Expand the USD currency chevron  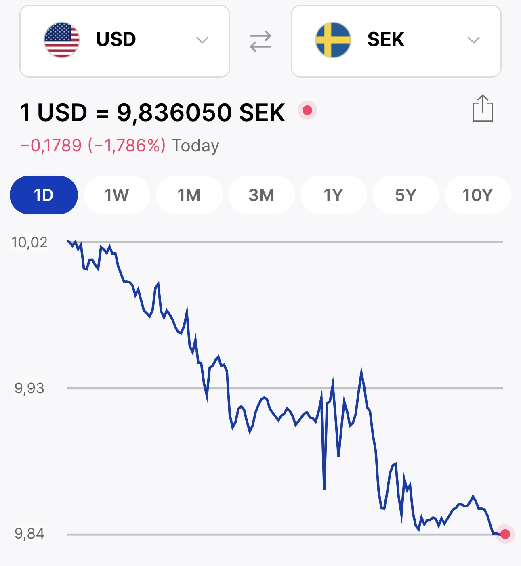coord(202,40)
